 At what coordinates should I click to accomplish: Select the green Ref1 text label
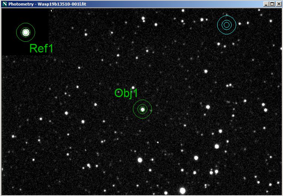41,48
